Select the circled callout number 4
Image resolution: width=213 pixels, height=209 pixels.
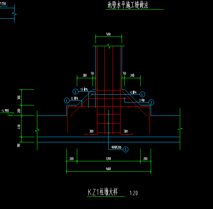(142, 94)
